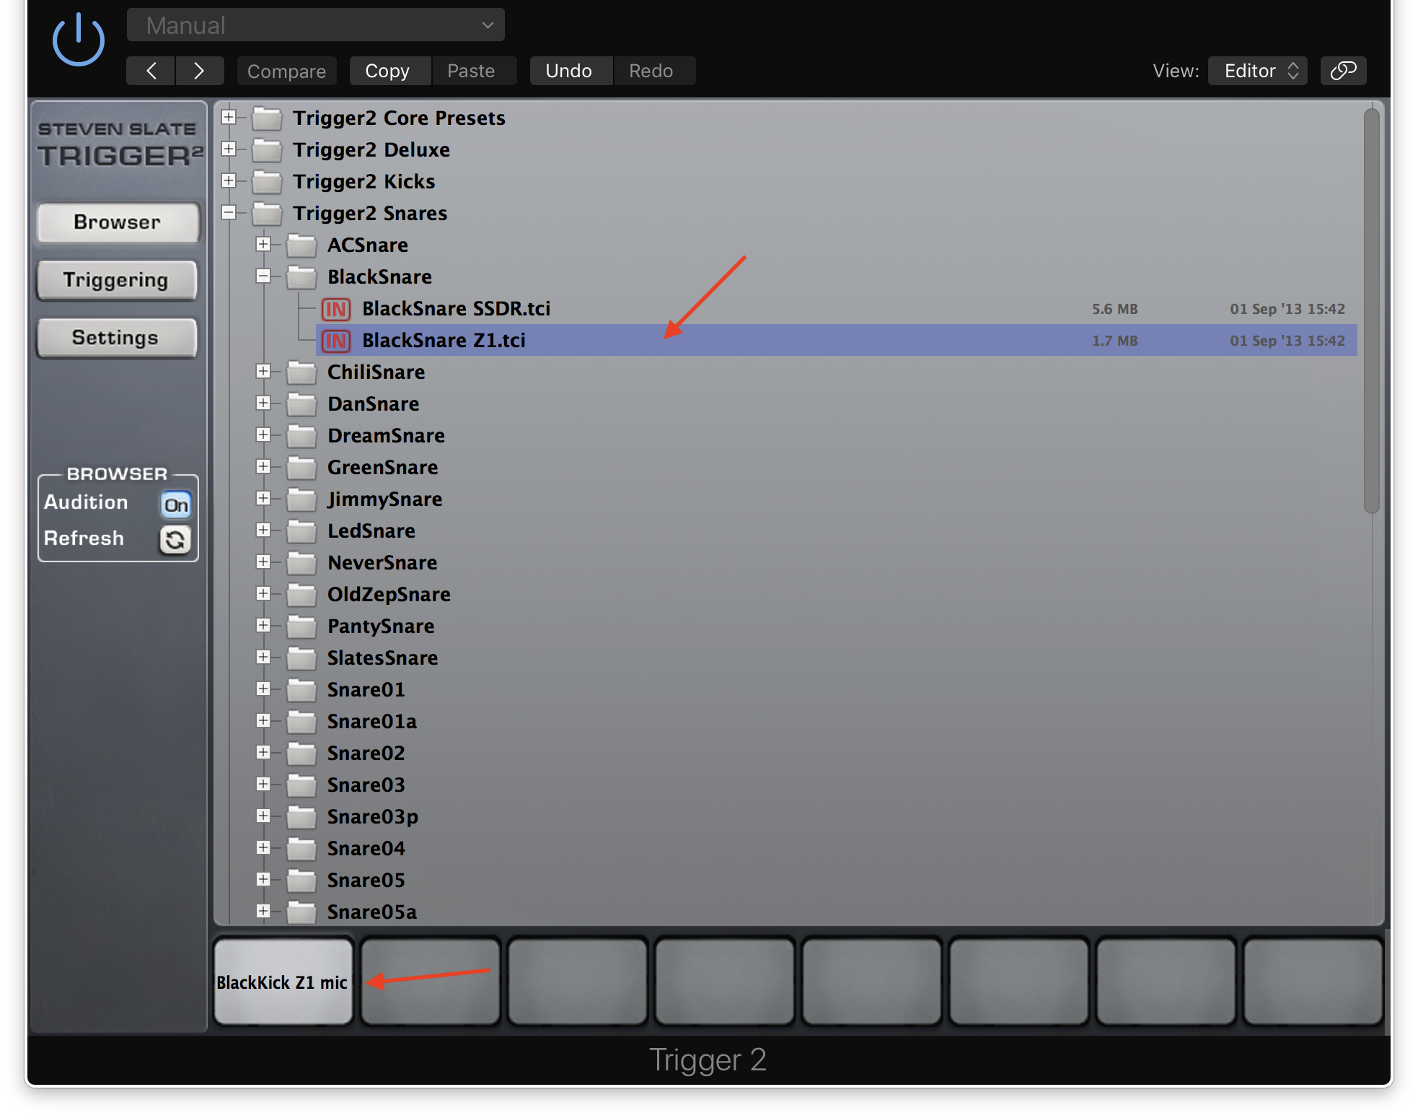Image resolution: width=1418 pixels, height=1118 pixels.
Task: Open the View Editor dropdown
Action: [1257, 71]
